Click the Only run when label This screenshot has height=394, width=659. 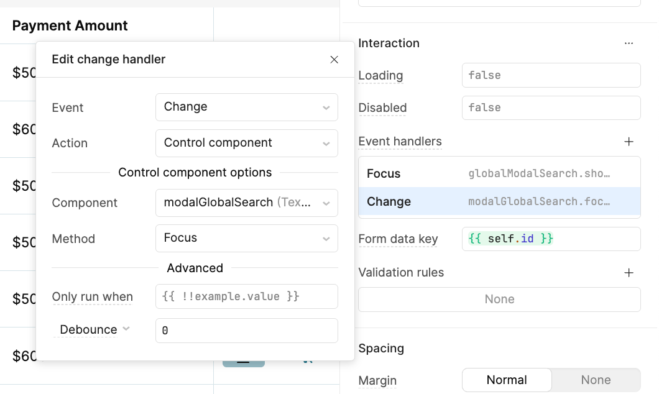tap(93, 296)
